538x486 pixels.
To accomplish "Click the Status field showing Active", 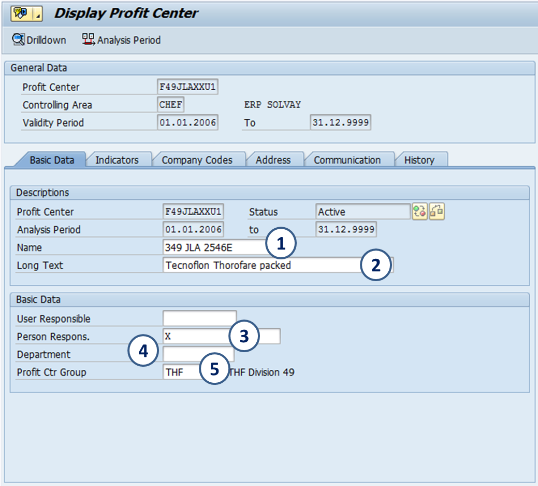I will [x=362, y=212].
